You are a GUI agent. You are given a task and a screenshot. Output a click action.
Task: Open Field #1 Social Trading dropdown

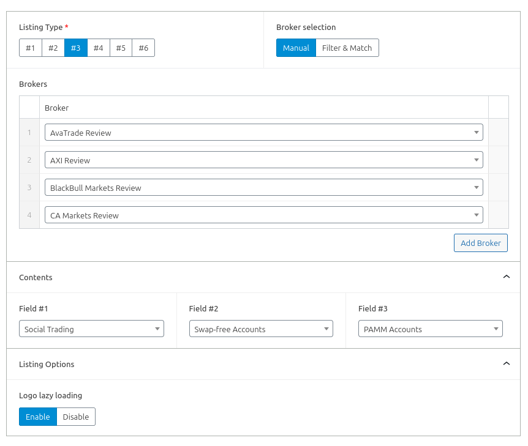(x=91, y=329)
